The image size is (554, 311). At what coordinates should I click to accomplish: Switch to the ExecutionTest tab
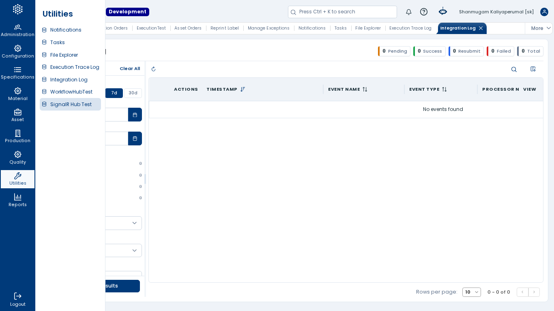tap(151, 28)
